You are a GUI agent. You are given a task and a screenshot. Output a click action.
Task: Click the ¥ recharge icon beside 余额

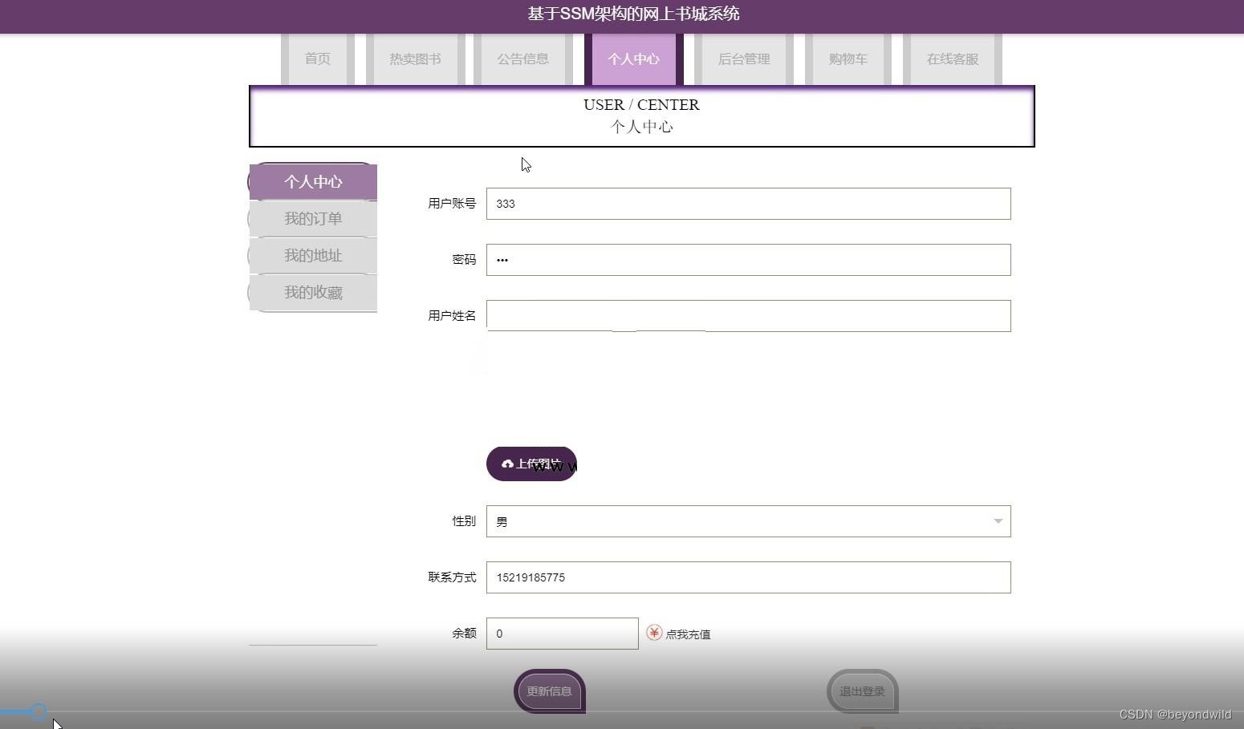point(653,633)
